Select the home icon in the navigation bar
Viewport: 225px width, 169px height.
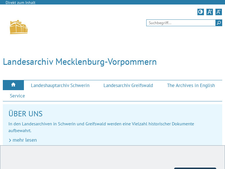click(x=13, y=85)
